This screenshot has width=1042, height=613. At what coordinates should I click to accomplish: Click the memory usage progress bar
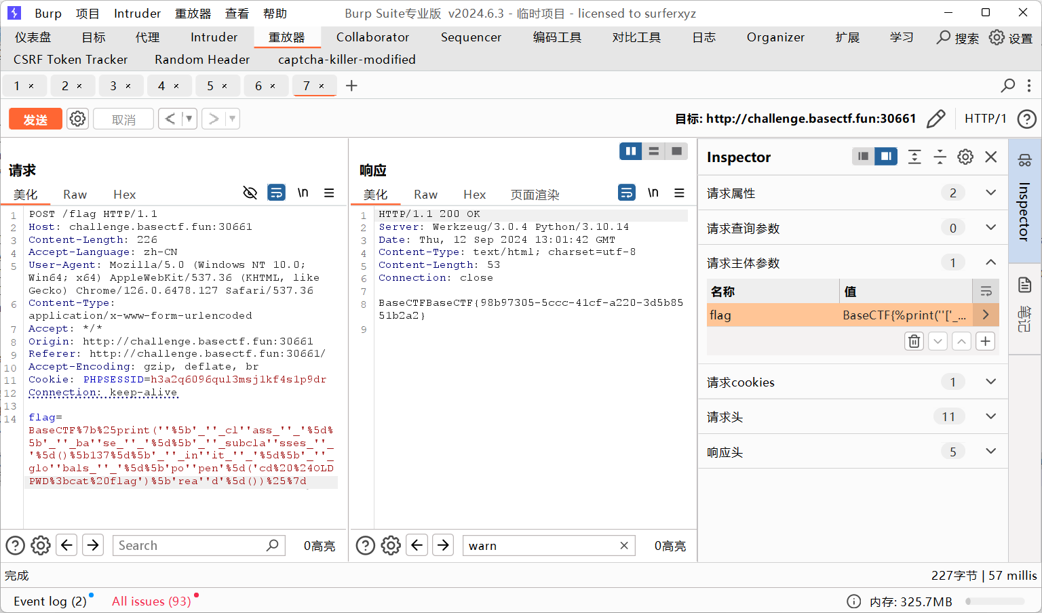pyautogui.click(x=995, y=601)
